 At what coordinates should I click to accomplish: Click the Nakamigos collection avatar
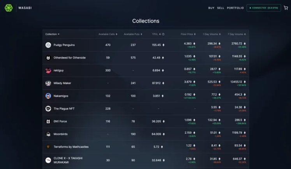(48, 96)
